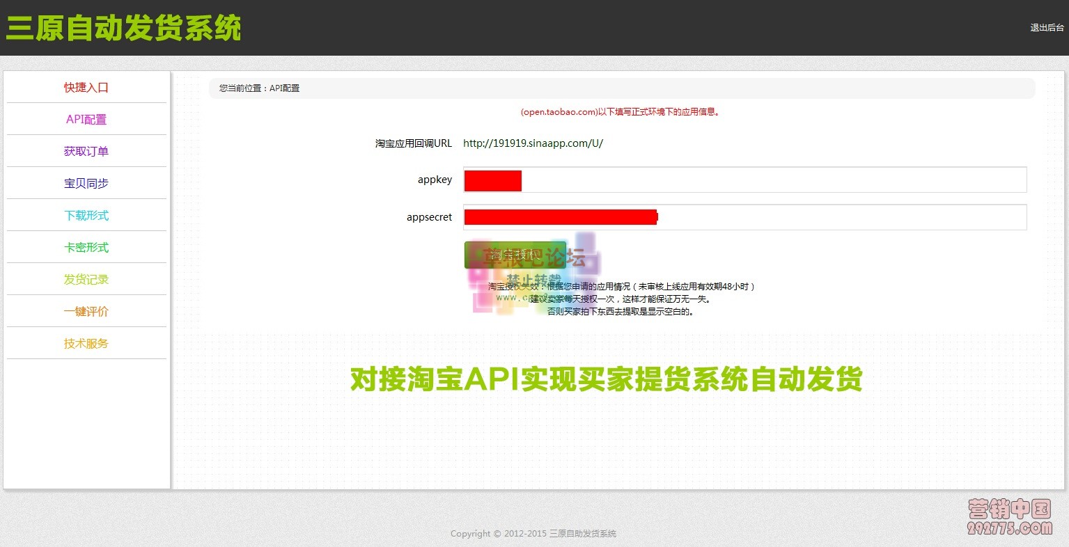Click 退出后台 to log out
The height and width of the screenshot is (547, 1069).
(1047, 28)
